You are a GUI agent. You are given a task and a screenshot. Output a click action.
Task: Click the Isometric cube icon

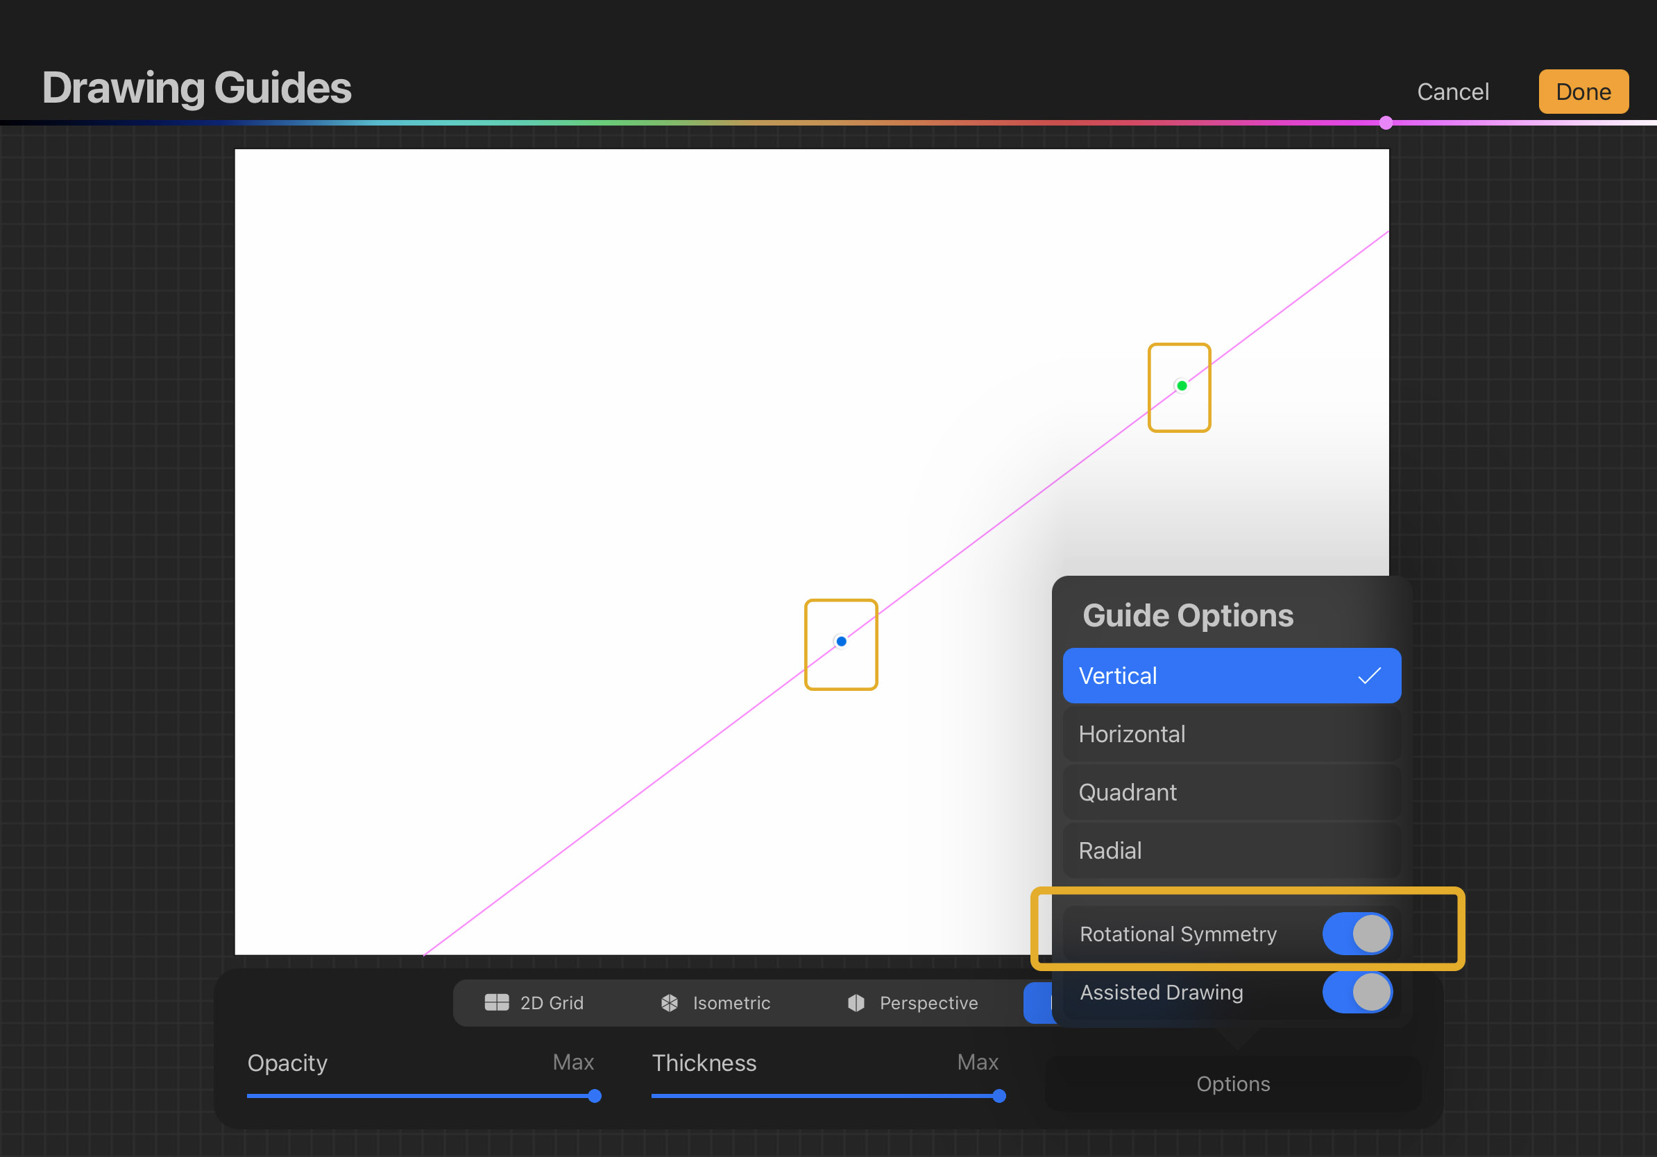(x=670, y=1002)
